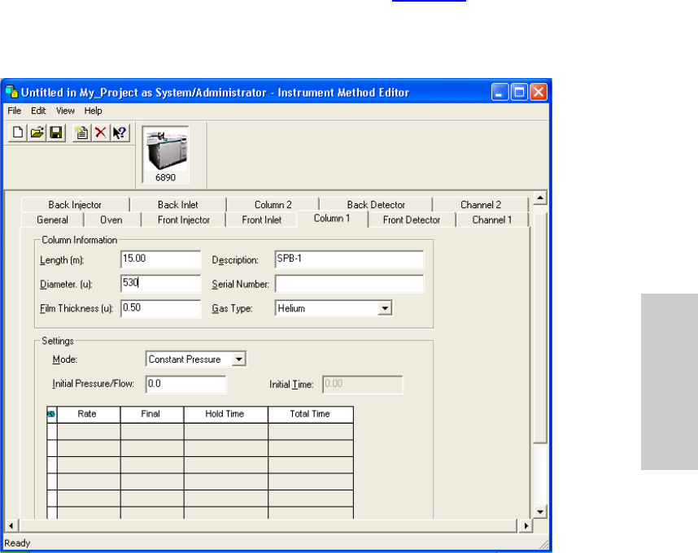Image resolution: width=698 pixels, height=553 pixels.
Task: Switch to the Channel 2 tab
Action: click(480, 205)
